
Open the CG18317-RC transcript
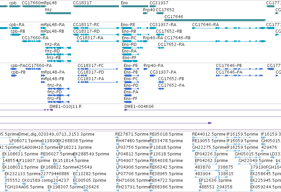[x=96, y=28]
